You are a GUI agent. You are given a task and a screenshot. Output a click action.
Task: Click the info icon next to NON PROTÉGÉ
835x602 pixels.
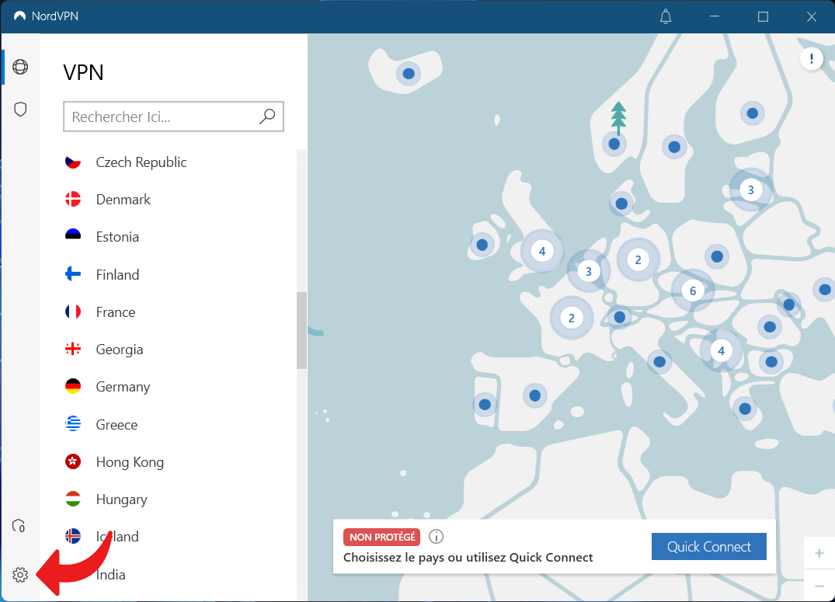[436, 537]
